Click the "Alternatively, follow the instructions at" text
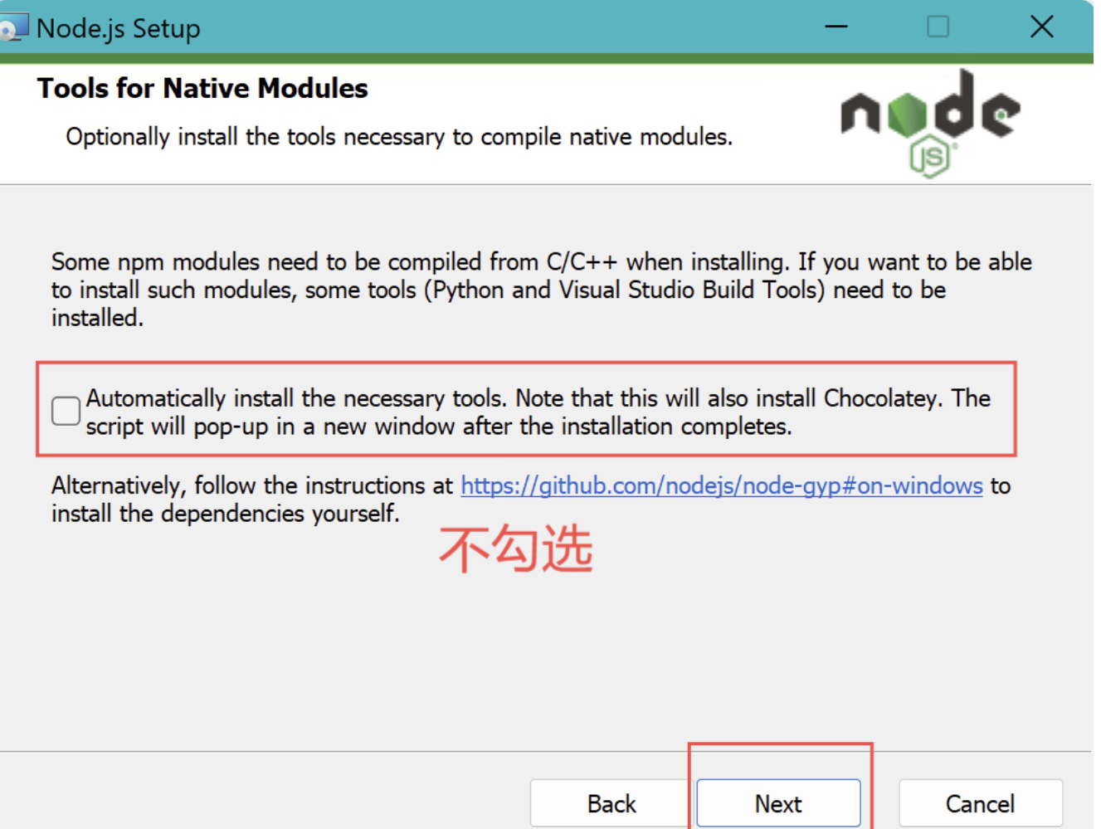 (252, 485)
